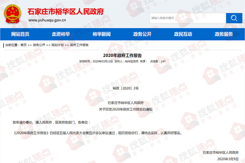245x163 pixels.
Task: Open the 裕华新闻 navigation tab
Action: pyautogui.click(x=102, y=34)
